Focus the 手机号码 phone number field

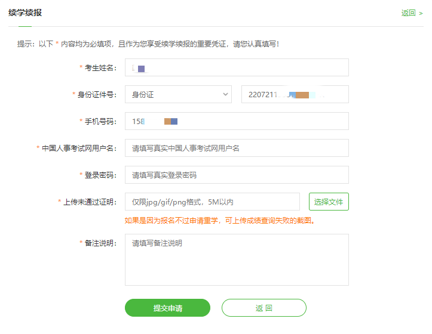pos(237,121)
